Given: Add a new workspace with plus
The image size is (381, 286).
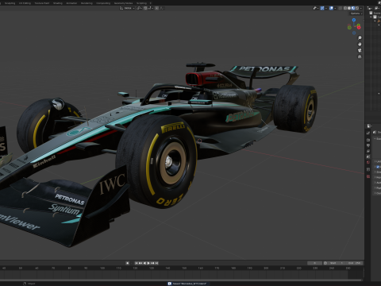Looking at the screenshot, I should coord(151,3).
